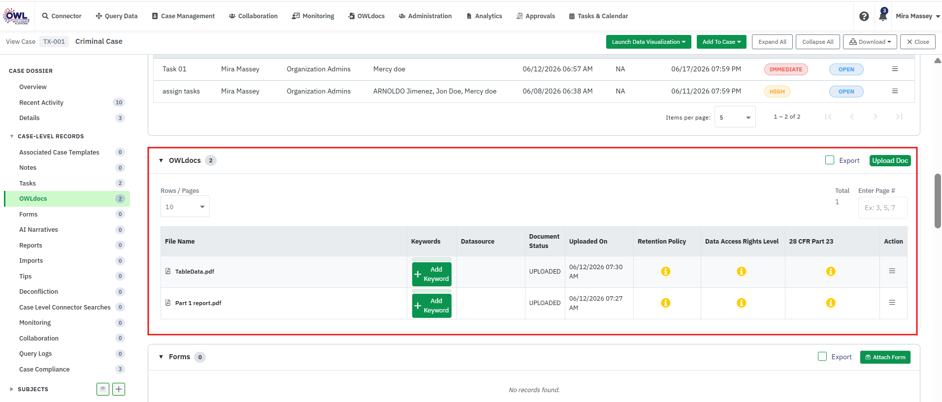Open Retention Policy info for TableData.pdf
Image resolution: width=942 pixels, height=402 pixels.
tap(666, 271)
